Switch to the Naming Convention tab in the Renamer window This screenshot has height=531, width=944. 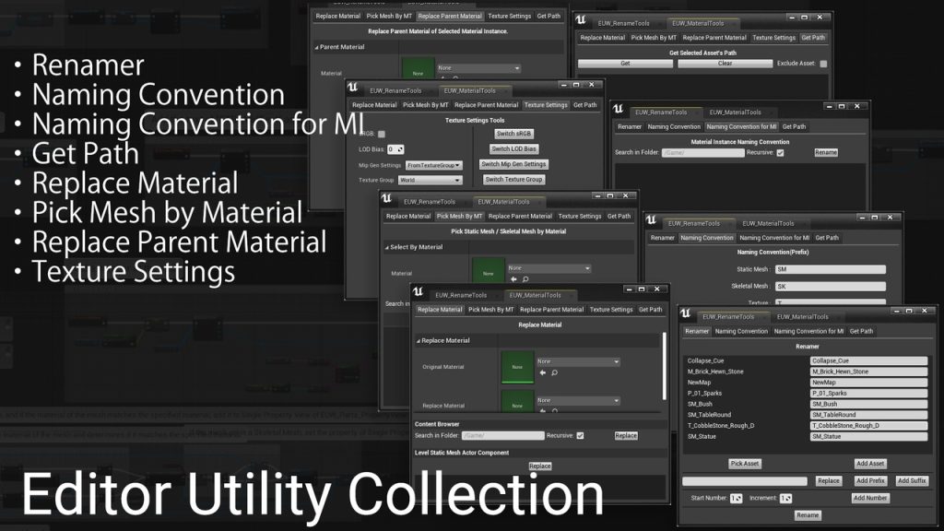point(741,331)
